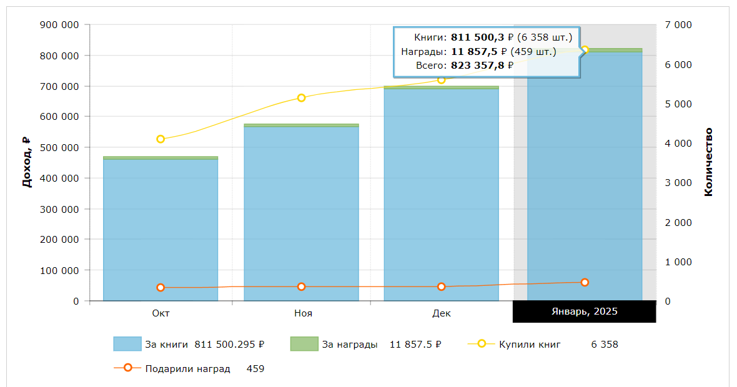Click the orange line point for Ноя

click(301, 287)
